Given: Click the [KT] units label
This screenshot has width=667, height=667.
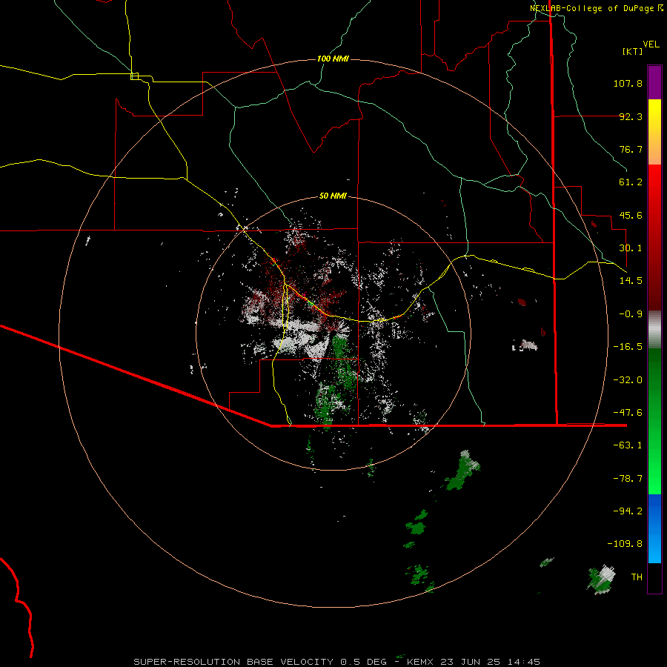Looking at the screenshot, I should pos(633,51).
